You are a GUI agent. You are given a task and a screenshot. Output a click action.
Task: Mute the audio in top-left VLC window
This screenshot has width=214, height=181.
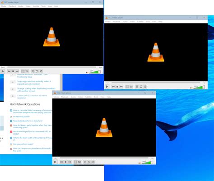87,72
